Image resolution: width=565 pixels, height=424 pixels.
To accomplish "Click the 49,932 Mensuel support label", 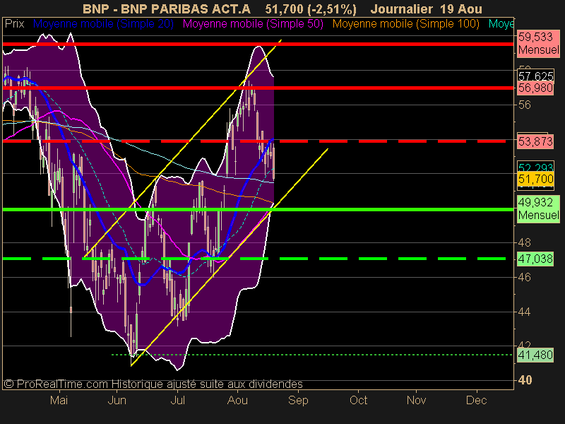I will click(538, 208).
